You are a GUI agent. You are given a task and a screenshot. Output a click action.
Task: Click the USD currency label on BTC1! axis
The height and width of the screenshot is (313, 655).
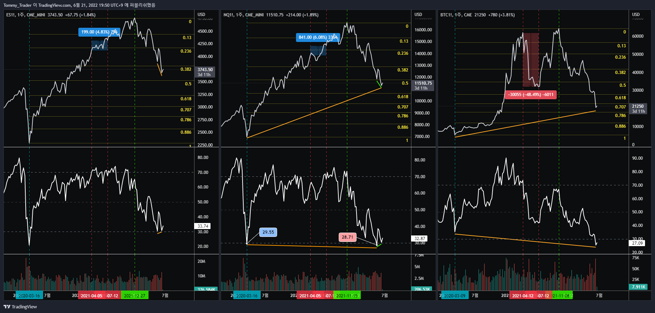[636, 15]
